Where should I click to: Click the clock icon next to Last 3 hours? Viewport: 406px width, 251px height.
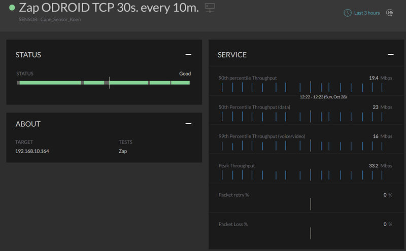[x=348, y=13]
